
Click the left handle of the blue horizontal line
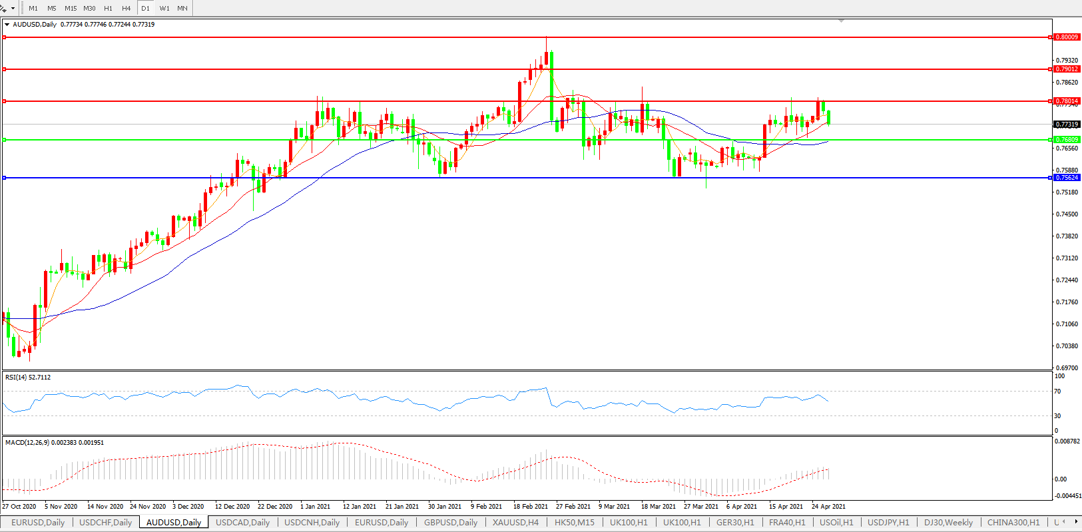(x=5, y=178)
